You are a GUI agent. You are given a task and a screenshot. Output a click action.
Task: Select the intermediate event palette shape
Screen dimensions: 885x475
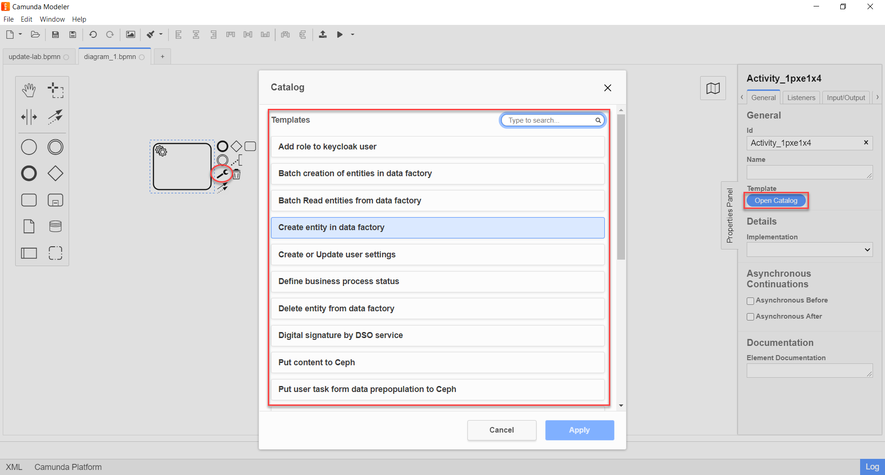pos(55,147)
